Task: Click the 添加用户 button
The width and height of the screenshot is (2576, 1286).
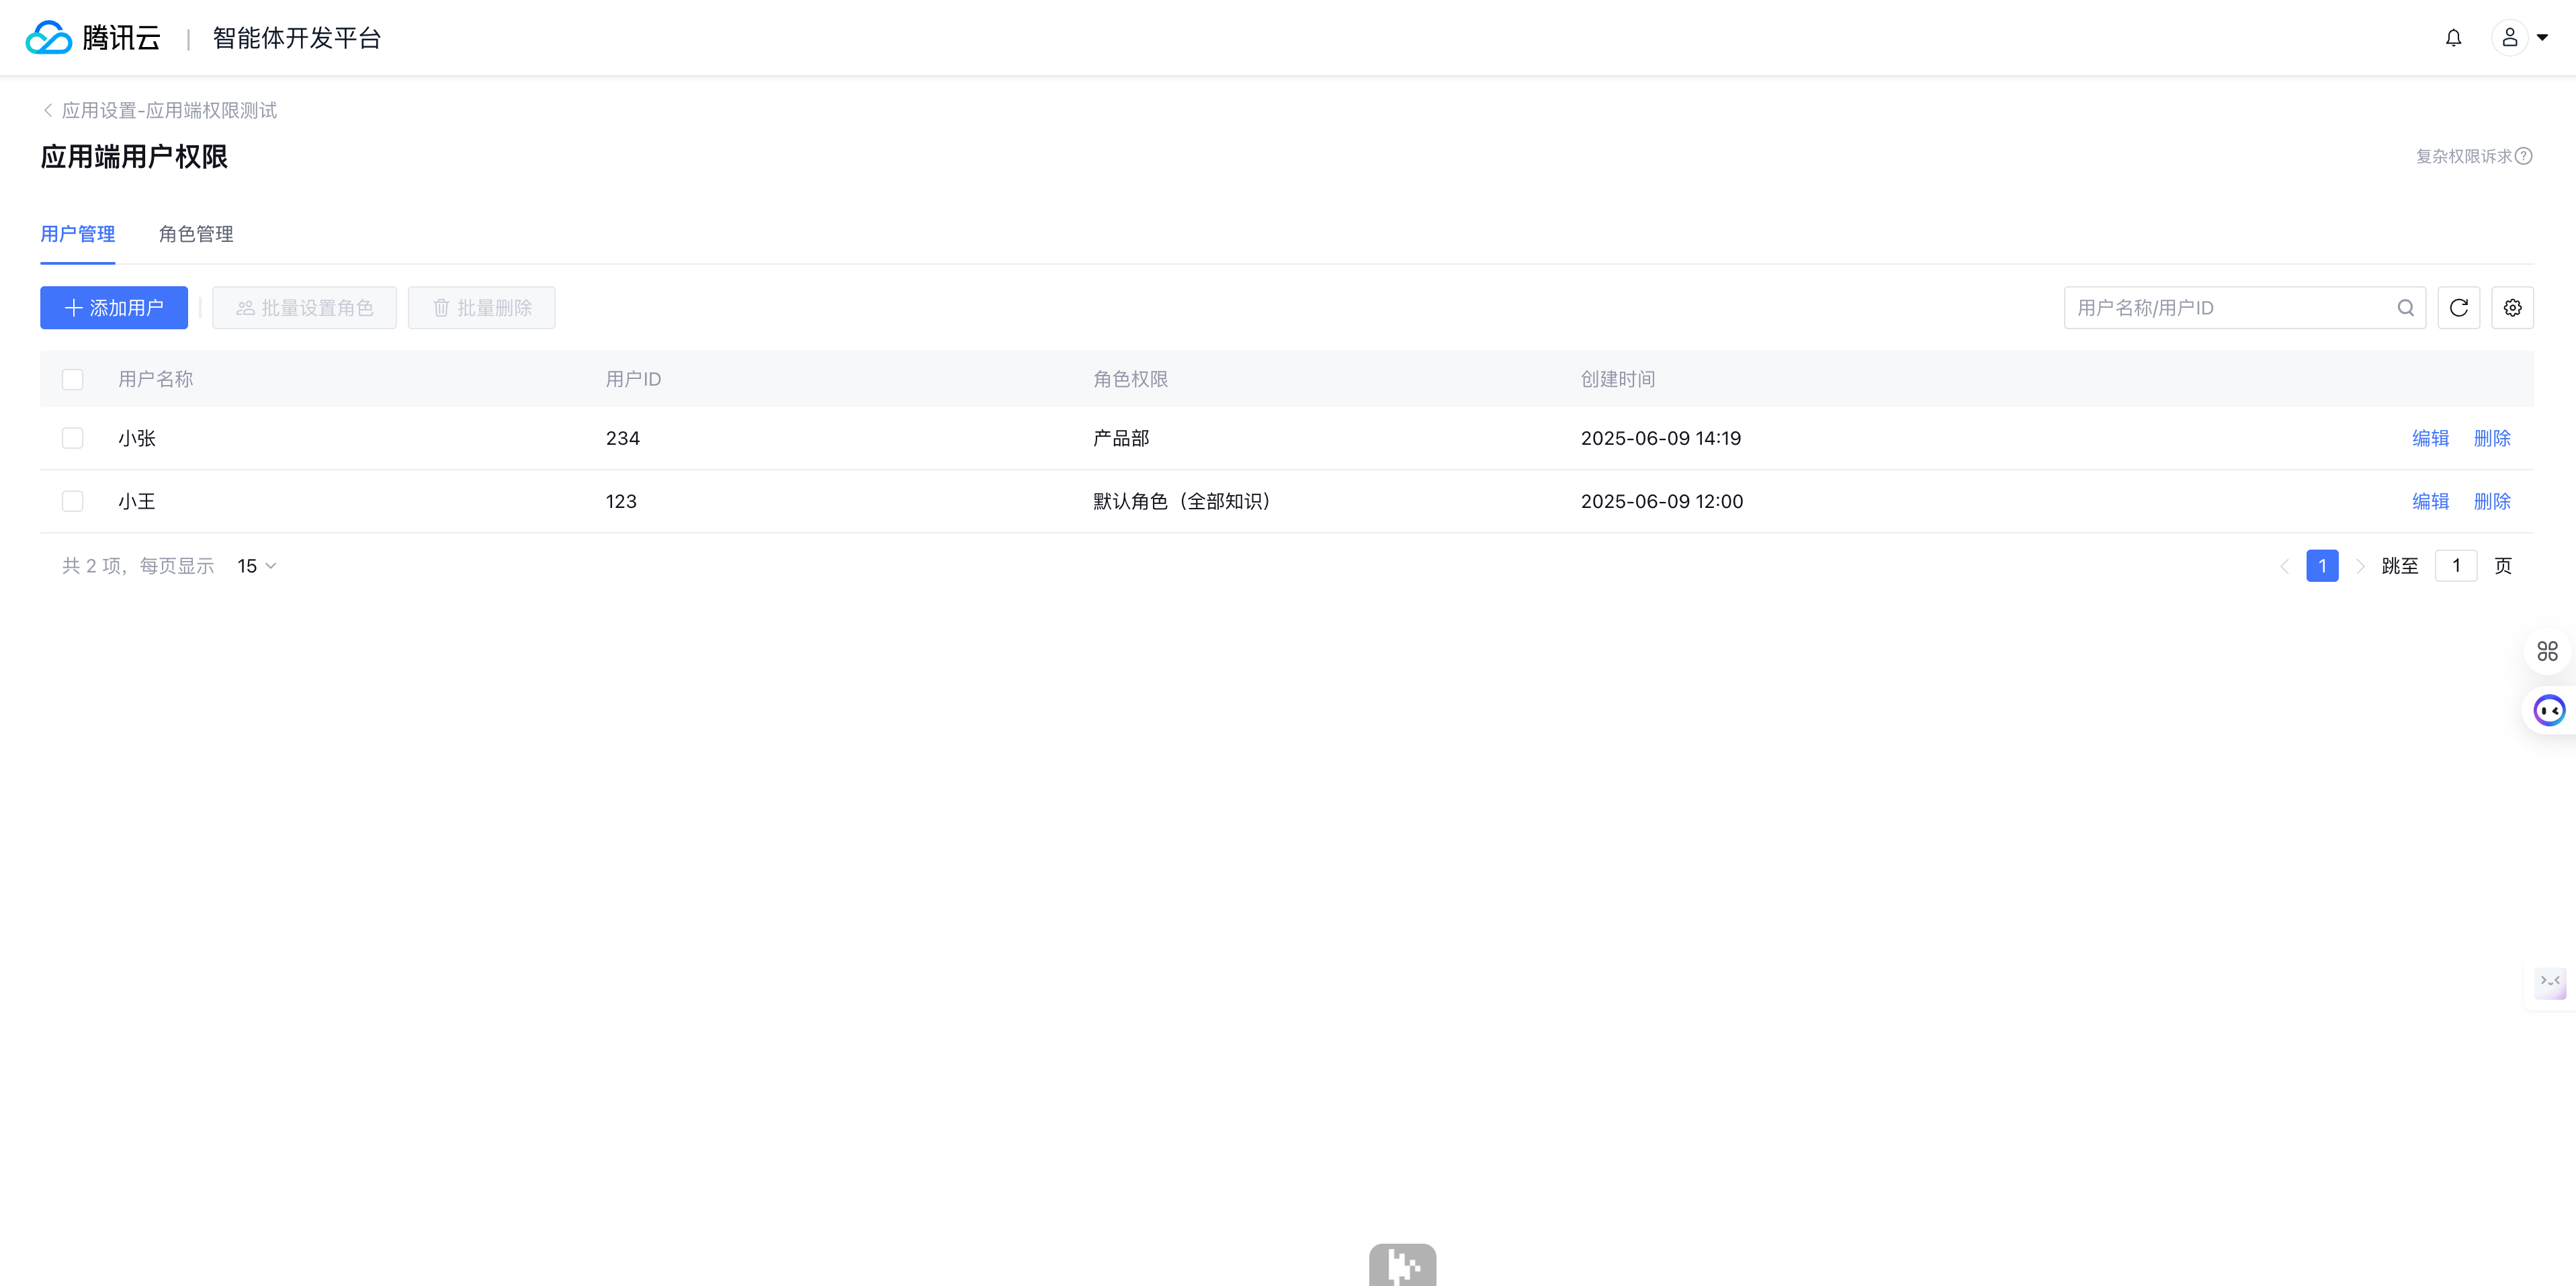Action: click(114, 308)
